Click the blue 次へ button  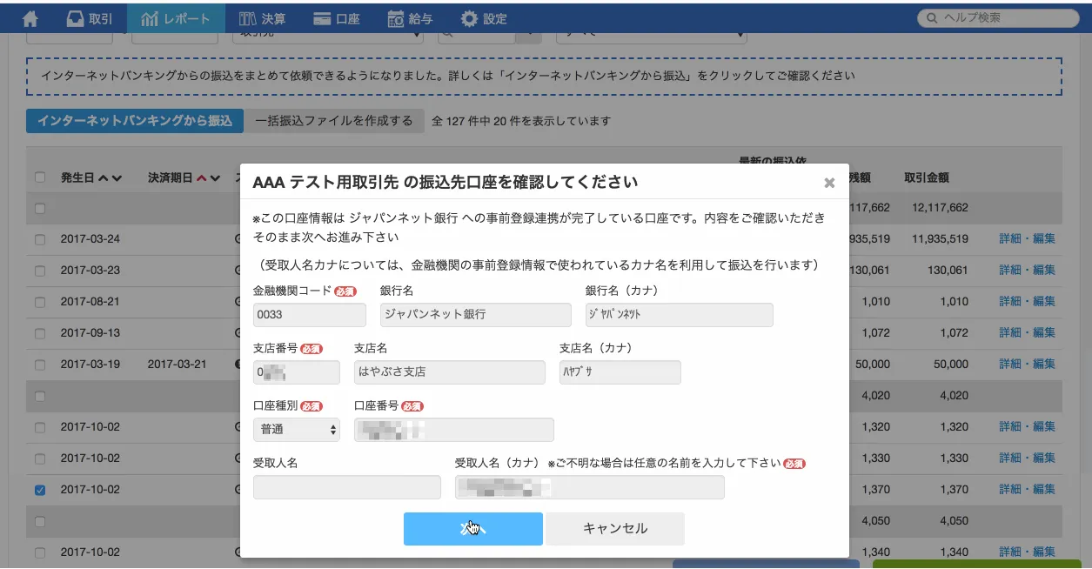(472, 528)
